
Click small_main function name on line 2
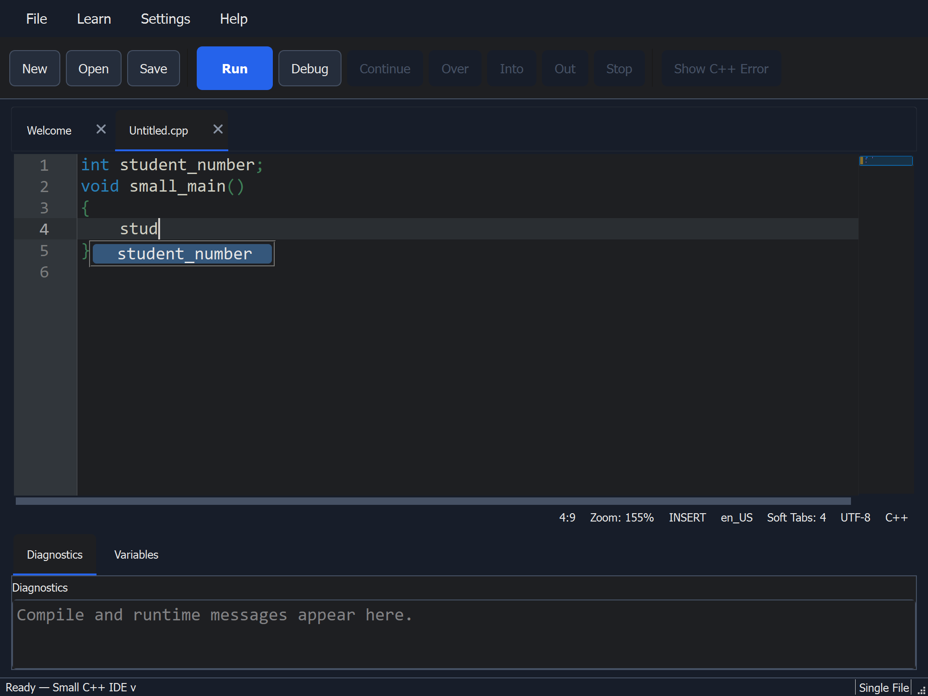(177, 187)
